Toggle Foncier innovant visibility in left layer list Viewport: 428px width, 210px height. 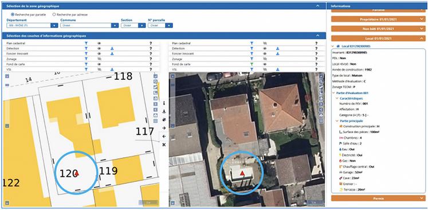coord(99,53)
